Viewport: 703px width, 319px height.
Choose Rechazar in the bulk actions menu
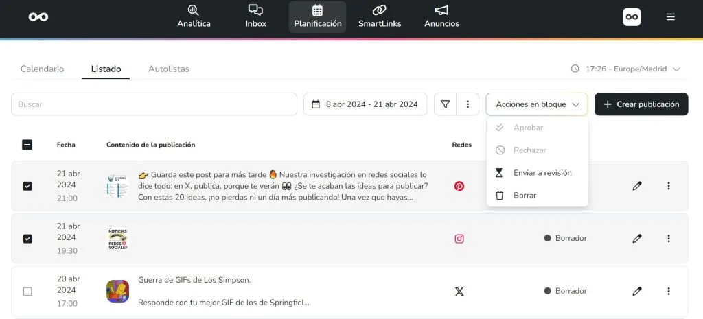coord(537,150)
